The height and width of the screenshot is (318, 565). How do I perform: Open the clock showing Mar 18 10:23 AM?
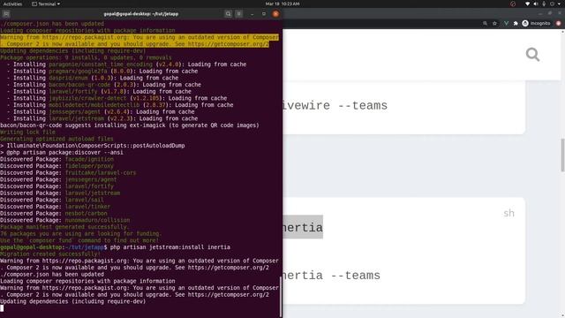[282, 4]
